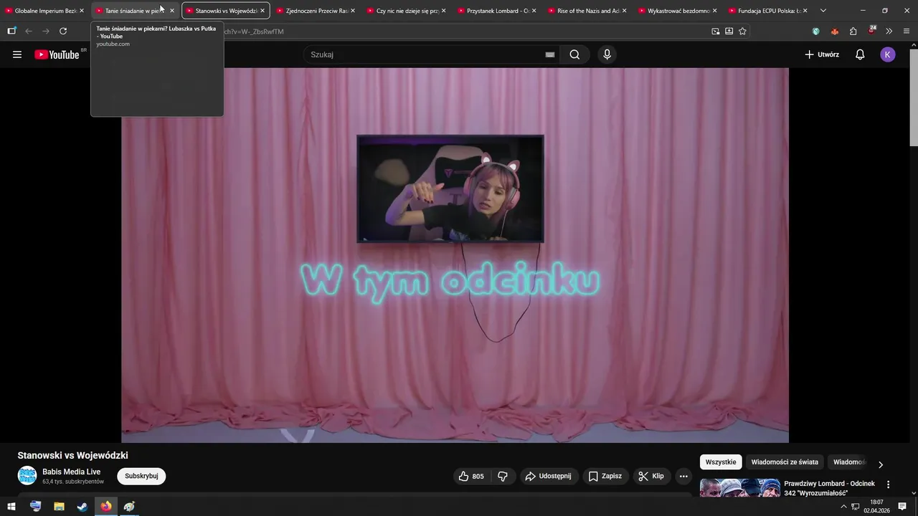
Task: Open the browser application menu
Action: pyautogui.click(x=907, y=31)
